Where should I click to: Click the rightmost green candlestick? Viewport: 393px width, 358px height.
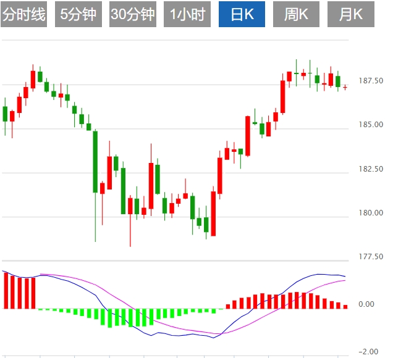click(x=338, y=81)
